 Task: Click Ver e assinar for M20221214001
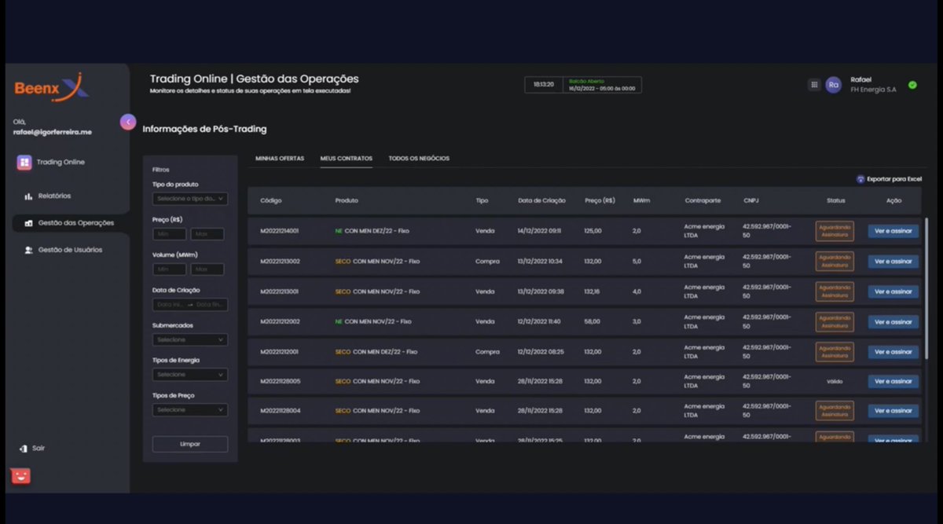pyautogui.click(x=893, y=231)
